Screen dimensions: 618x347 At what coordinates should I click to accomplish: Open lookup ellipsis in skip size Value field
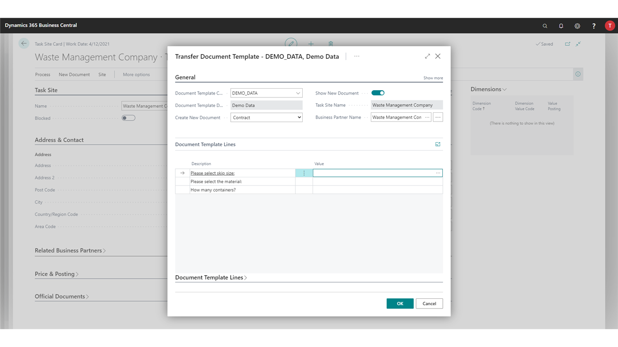click(438, 173)
